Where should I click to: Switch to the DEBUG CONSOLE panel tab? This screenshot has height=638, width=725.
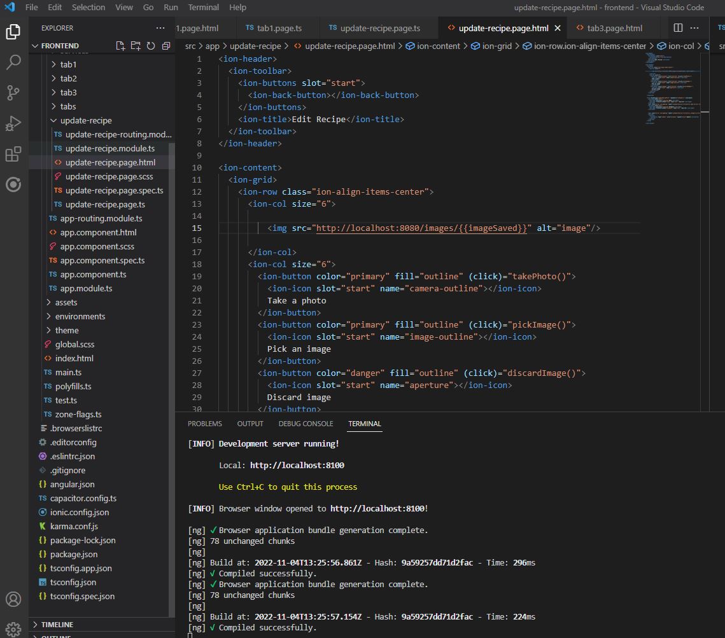pyautogui.click(x=306, y=423)
